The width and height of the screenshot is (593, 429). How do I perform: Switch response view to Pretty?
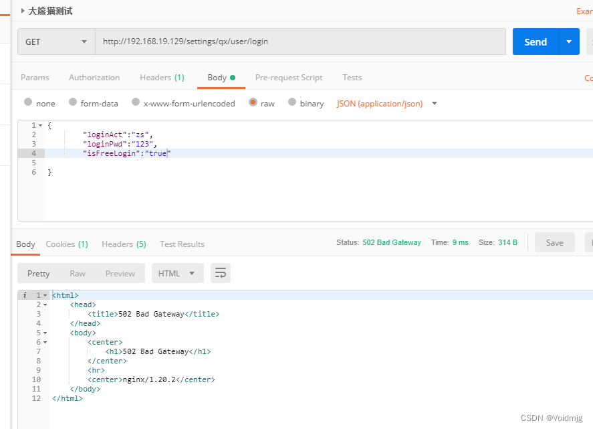(39, 273)
